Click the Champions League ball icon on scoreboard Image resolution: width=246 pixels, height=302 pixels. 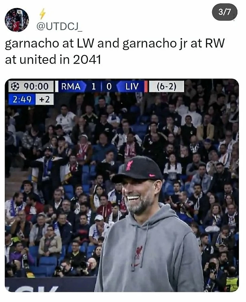[15, 86]
